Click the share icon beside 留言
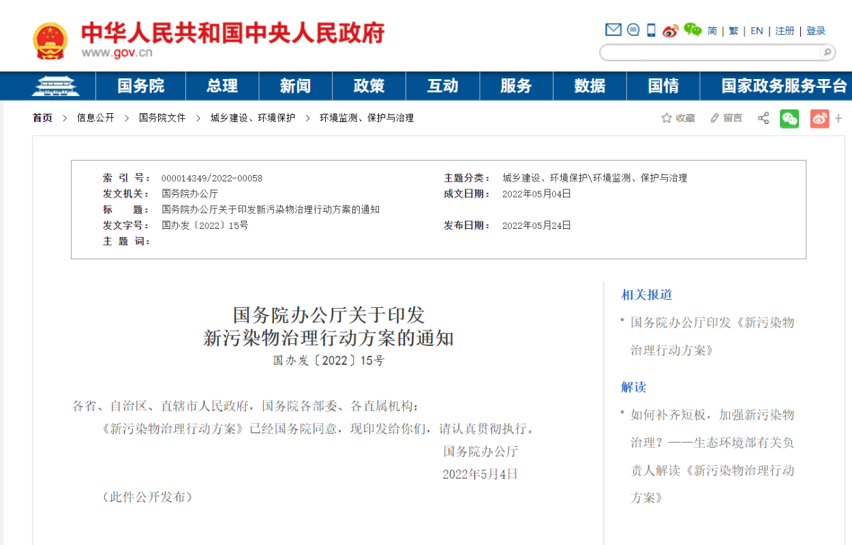Screen dimensions: 852x545 pyautogui.click(x=763, y=118)
